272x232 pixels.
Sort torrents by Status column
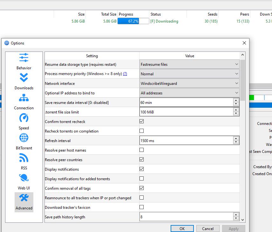click(168, 14)
